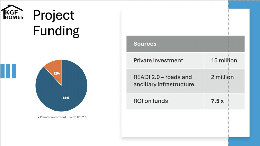The width and height of the screenshot is (260, 146).
Task: Click the middle blue vertical bar decoration
Action: [x=8, y=71]
